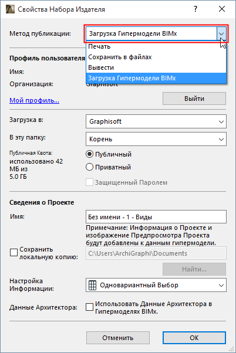Enable Сохранить локальную копию checkbox
The image size is (236, 353).
point(14,252)
